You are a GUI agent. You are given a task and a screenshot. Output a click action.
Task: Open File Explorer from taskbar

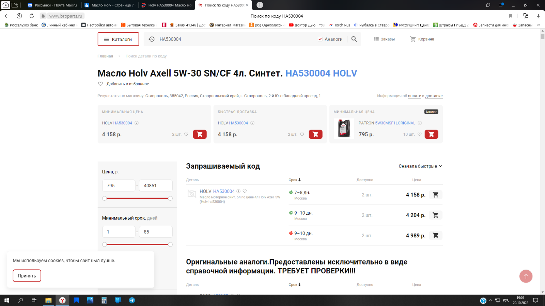(48, 300)
